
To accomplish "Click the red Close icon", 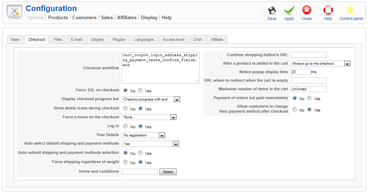I will (x=306, y=11).
